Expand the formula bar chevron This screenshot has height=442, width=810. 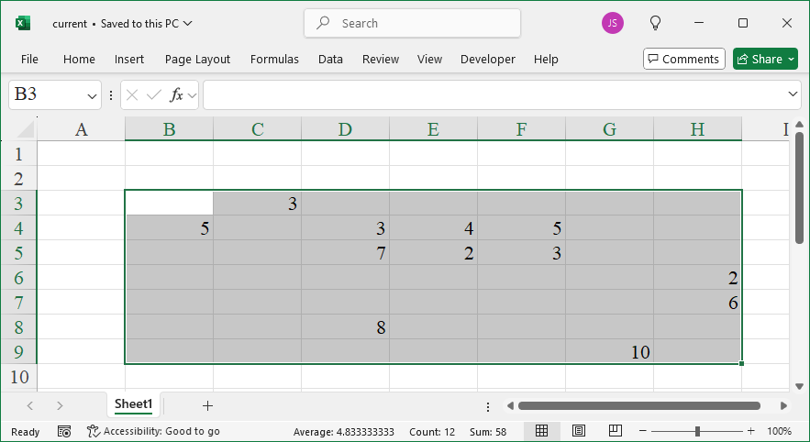pyautogui.click(x=793, y=94)
